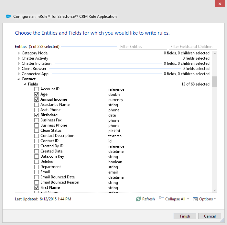Check the Asst. Phone checkbox
227x225 pixels.
tap(37, 110)
